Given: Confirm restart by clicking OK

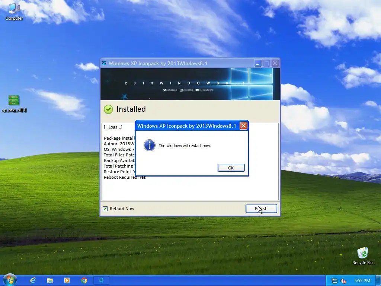Looking at the screenshot, I should pyautogui.click(x=231, y=168).
